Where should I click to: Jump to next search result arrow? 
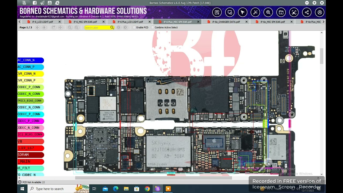click(125, 27)
